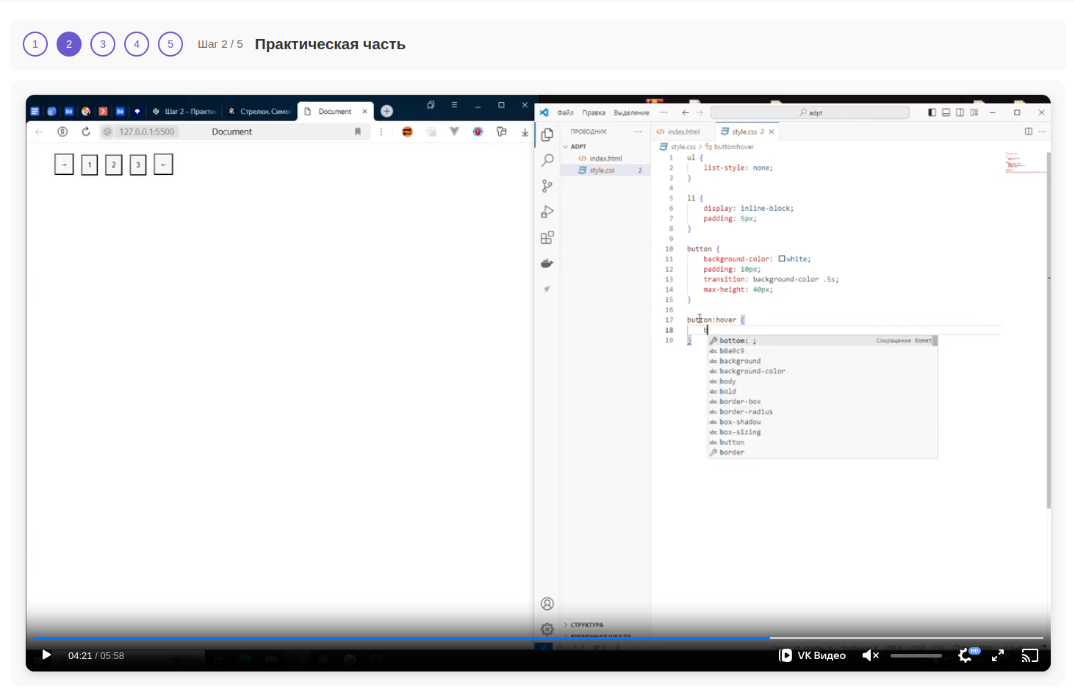
Task: Unmute the video sound
Action: [871, 655]
